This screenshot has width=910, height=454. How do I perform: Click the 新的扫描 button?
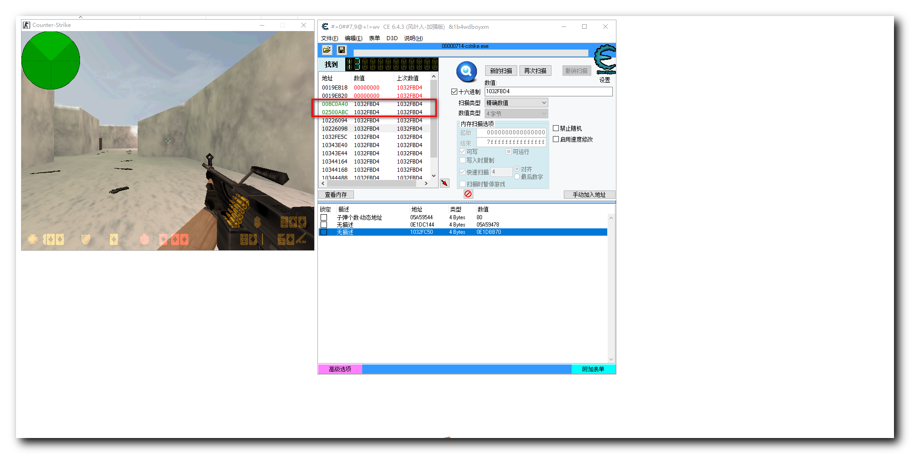[x=501, y=71]
